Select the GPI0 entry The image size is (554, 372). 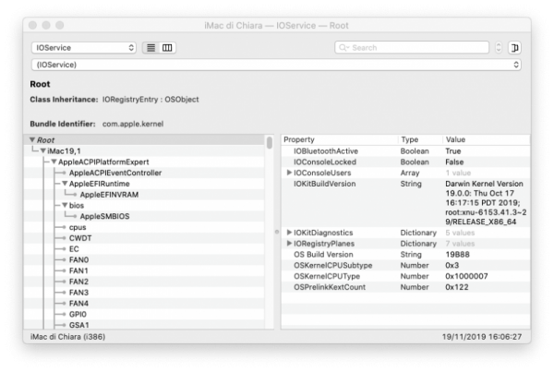78,315
